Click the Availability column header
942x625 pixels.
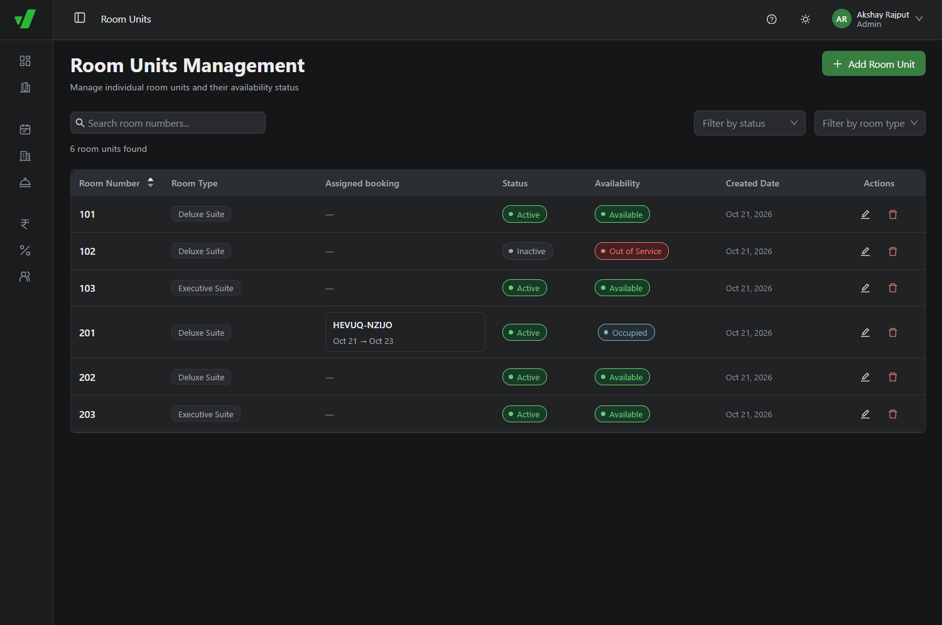point(617,183)
